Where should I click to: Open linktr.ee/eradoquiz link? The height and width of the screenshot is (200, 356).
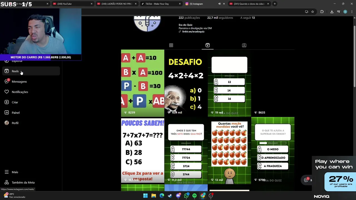pyautogui.click(x=193, y=32)
